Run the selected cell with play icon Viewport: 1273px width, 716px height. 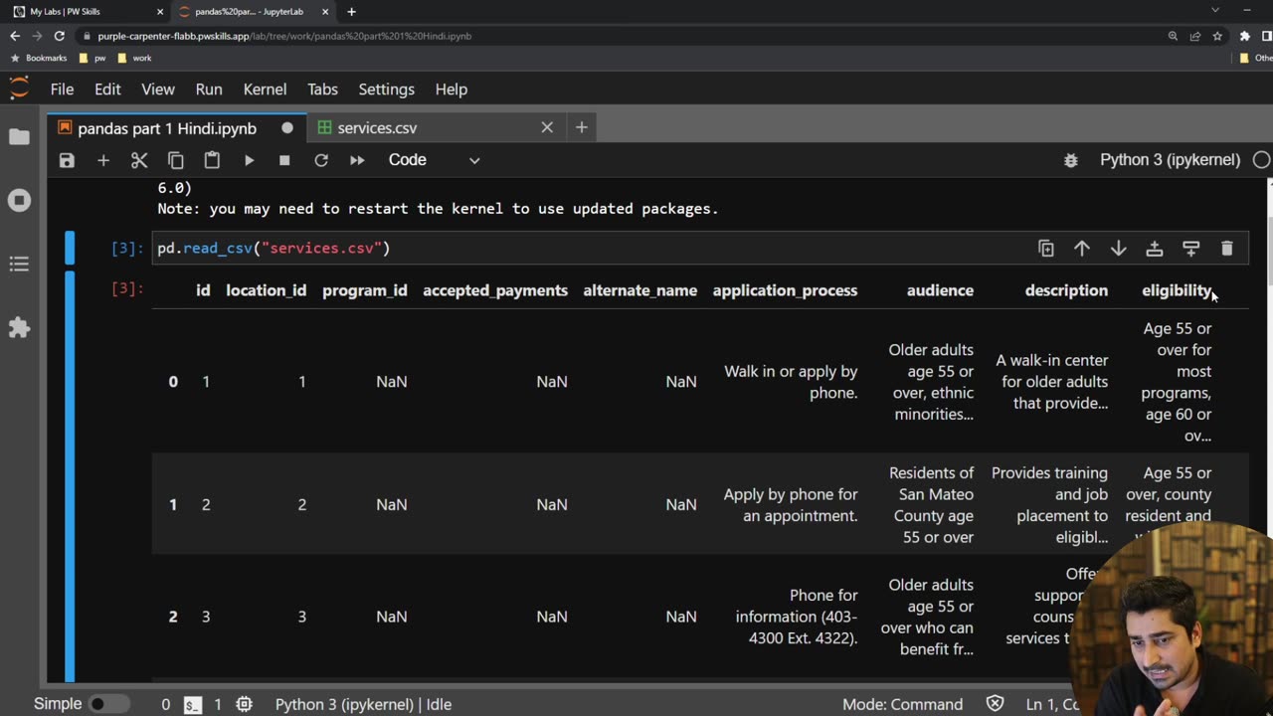click(x=249, y=160)
